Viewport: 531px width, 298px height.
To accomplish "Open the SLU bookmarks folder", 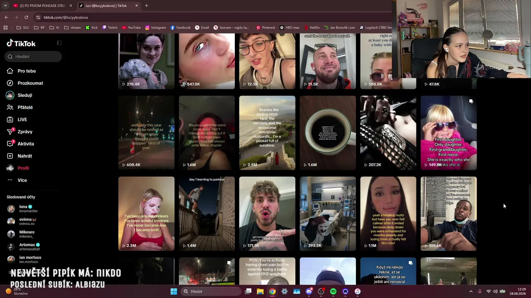I will pos(22,28).
